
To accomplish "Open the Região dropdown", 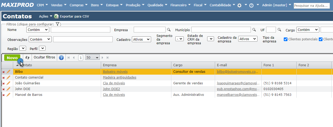I will click(x=23, y=48).
